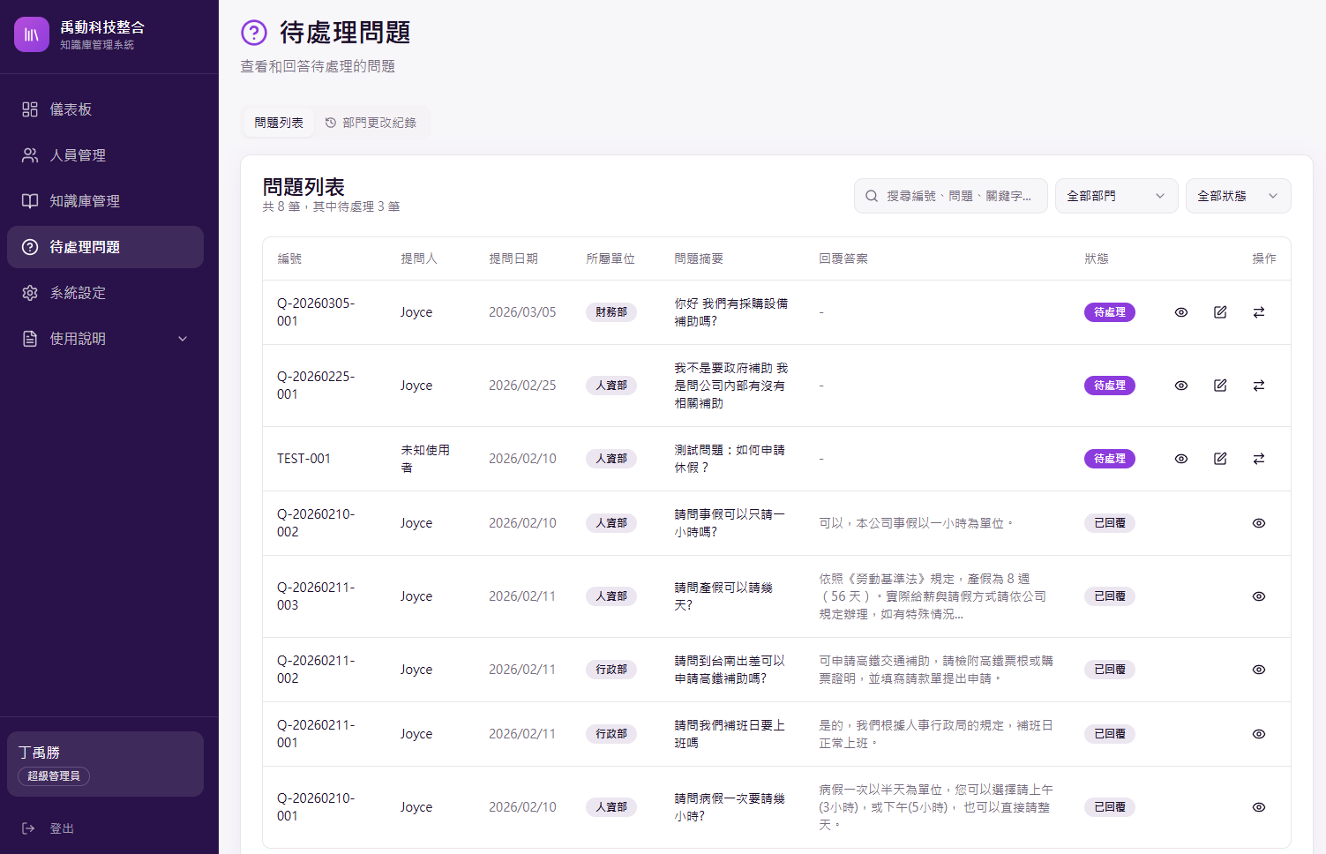
Task: Open 知識庫管理 in the sidebar
Action: pyautogui.click(x=105, y=201)
